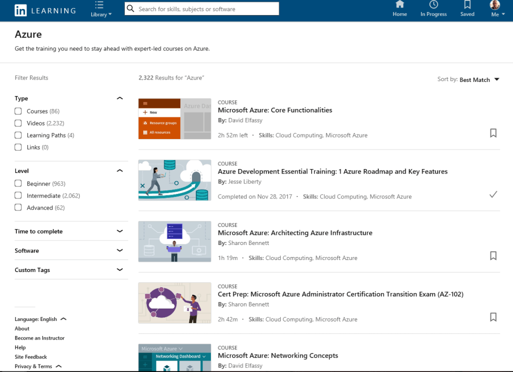Open Microsoft Azure: Networking Concepts title
The width and height of the screenshot is (513, 372).
pos(278,355)
